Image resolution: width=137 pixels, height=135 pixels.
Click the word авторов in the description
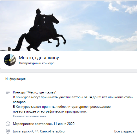point(20,102)
